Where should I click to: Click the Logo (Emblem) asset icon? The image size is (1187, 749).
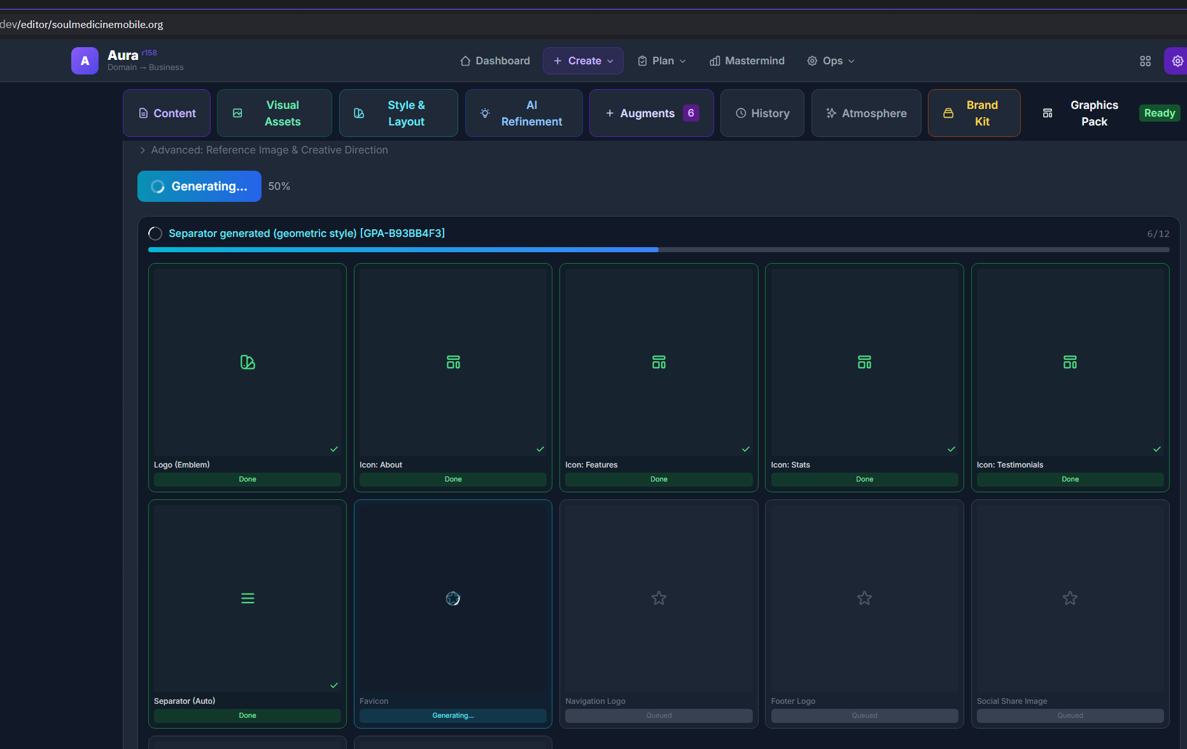tap(248, 362)
